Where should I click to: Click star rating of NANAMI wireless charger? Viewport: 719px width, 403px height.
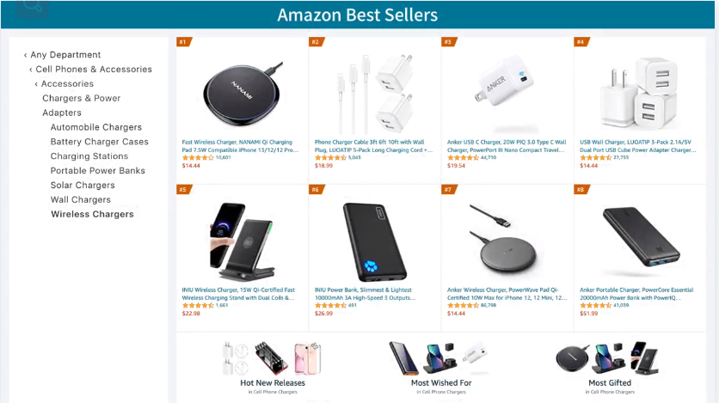coord(198,157)
